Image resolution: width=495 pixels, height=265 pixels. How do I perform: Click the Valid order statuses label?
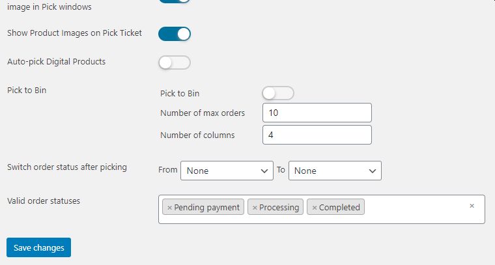(x=44, y=201)
